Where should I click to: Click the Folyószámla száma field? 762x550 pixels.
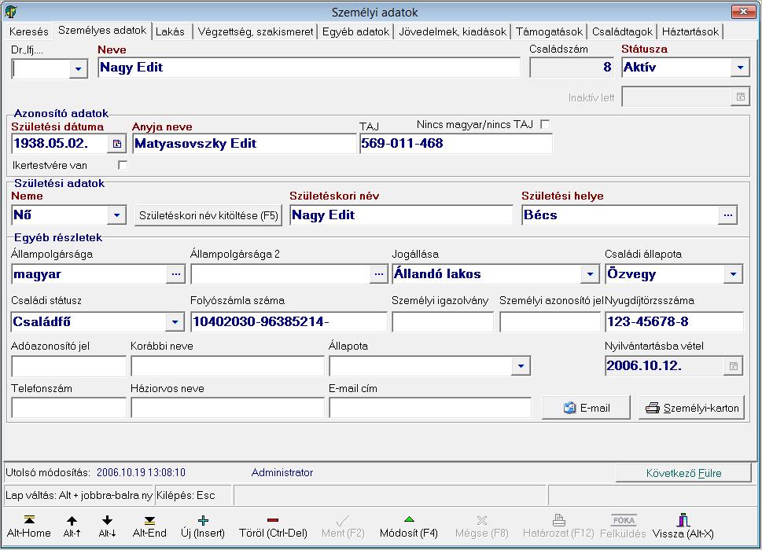pyautogui.click(x=289, y=322)
